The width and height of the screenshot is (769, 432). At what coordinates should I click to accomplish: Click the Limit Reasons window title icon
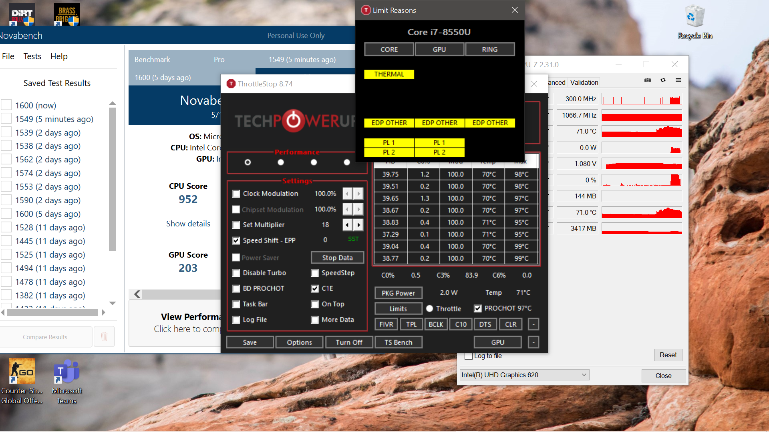click(366, 10)
